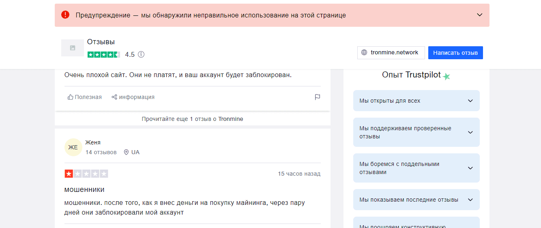
Task: Click the red warning exclamation icon
Action: coord(65,15)
